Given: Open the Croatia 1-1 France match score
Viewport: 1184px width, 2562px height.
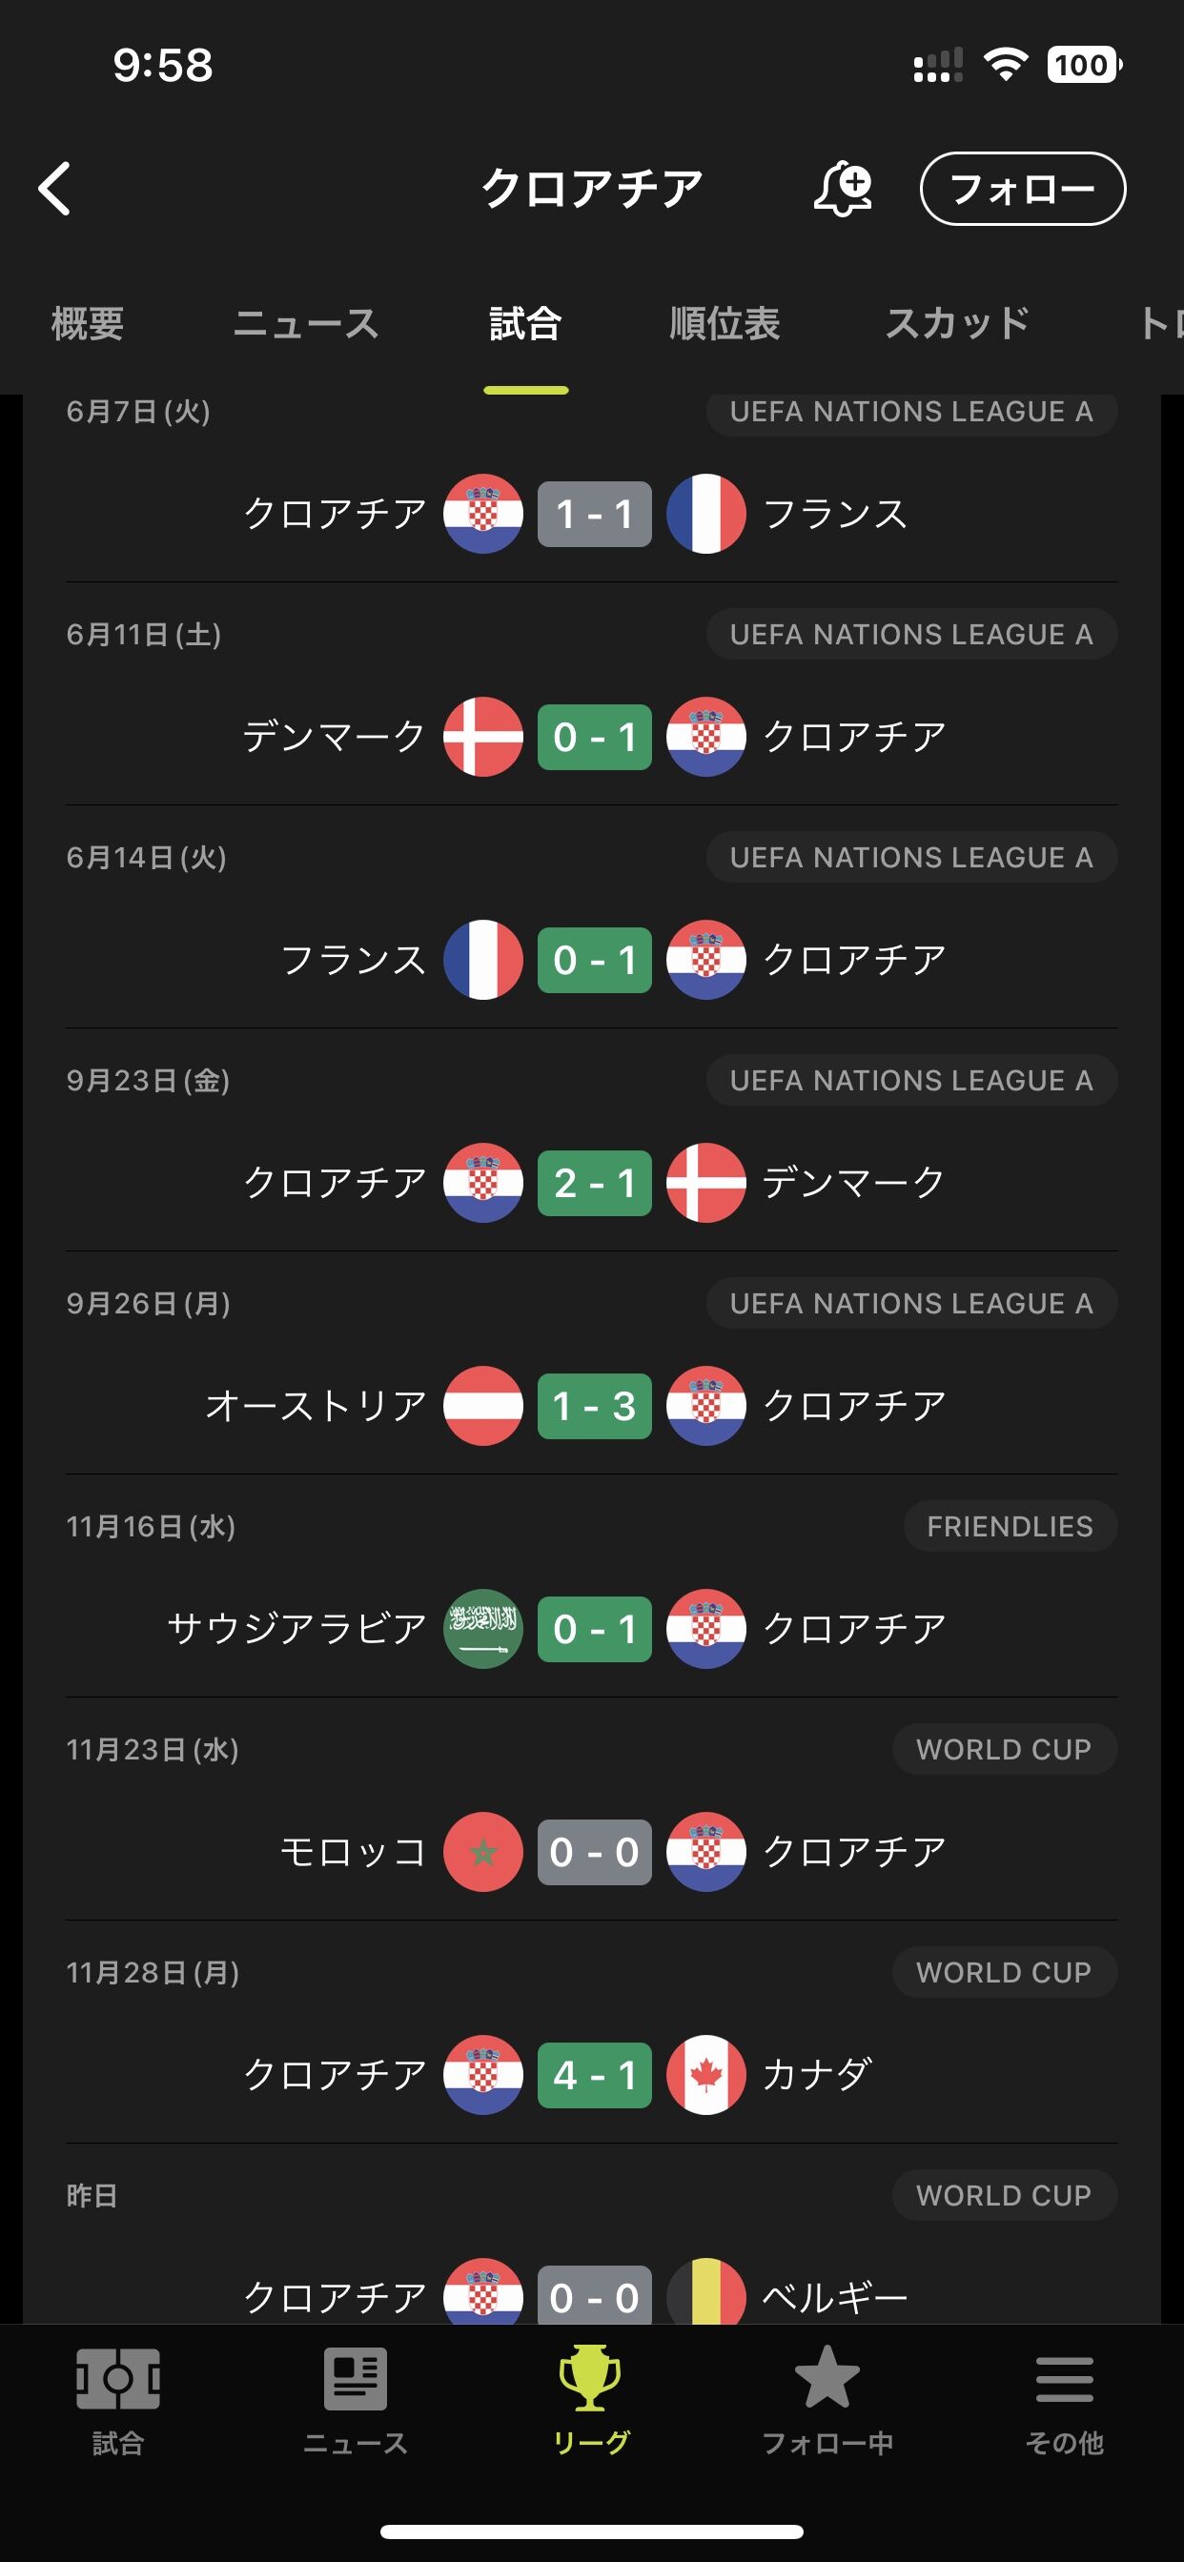Looking at the screenshot, I should pos(595,514).
